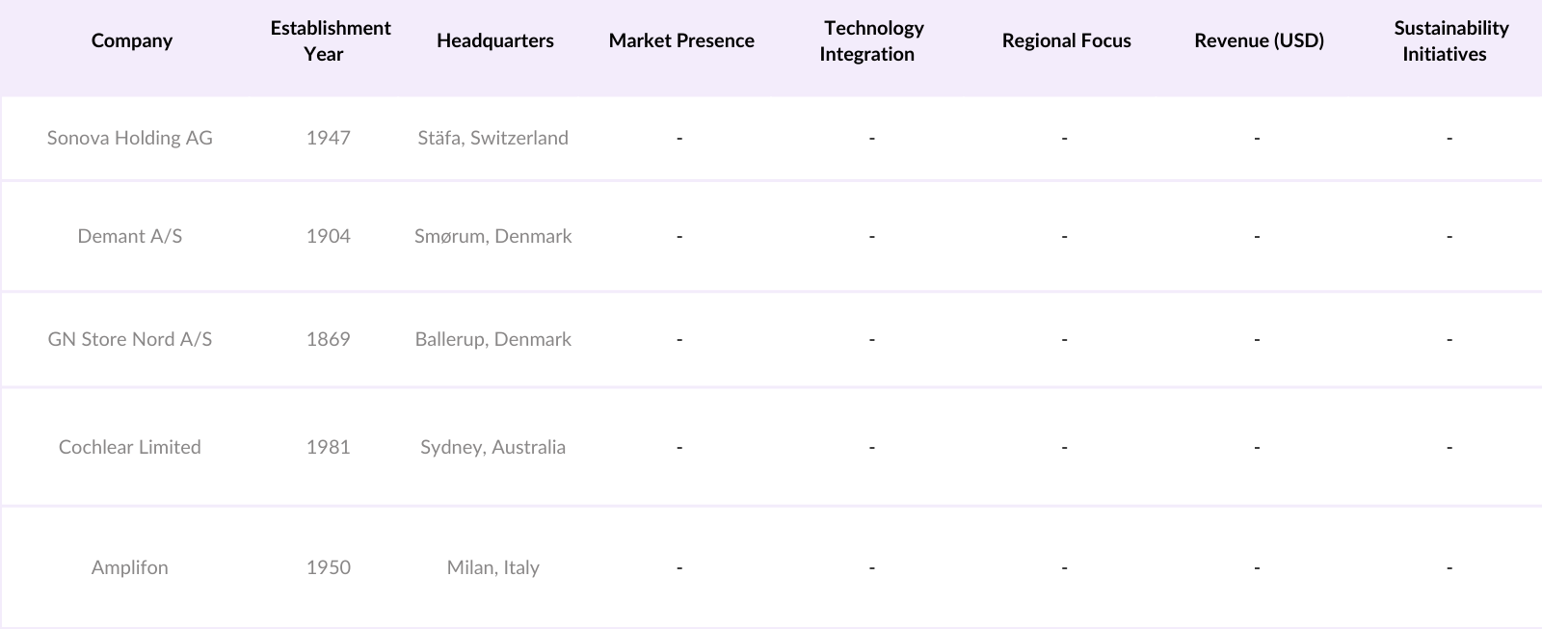
Task: Click the Amplifon company name
Action: click(x=130, y=567)
